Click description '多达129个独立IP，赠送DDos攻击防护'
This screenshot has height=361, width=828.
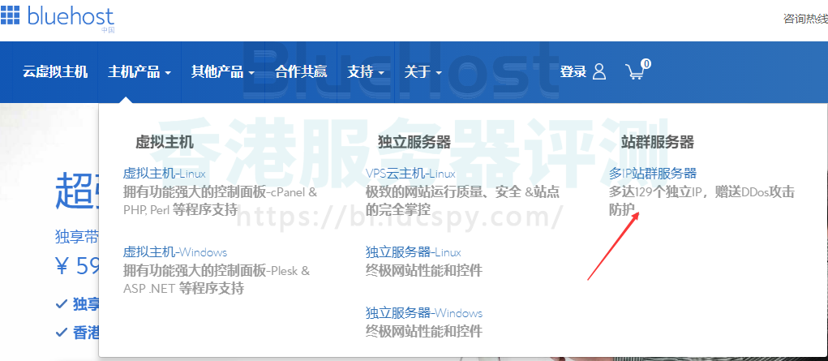[x=701, y=201]
